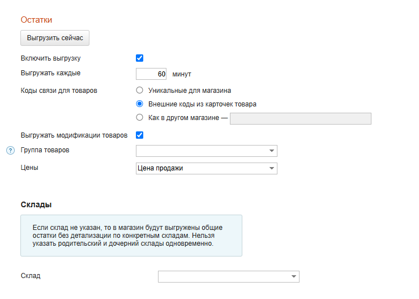Click the Цены field label

(x=29, y=168)
